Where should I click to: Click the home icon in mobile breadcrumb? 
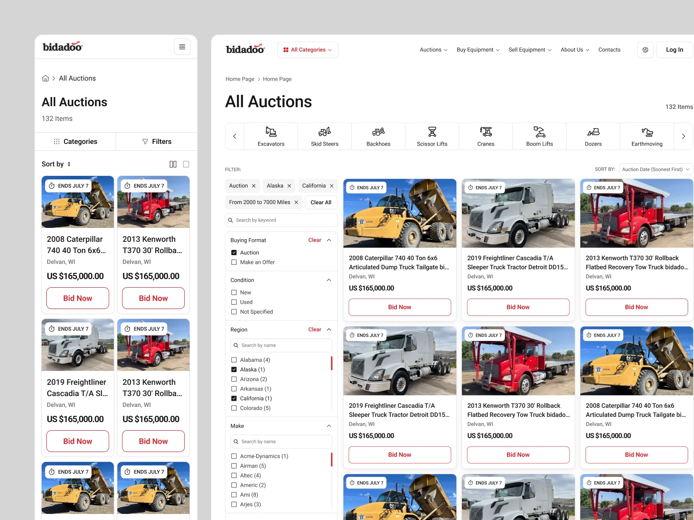tap(46, 78)
